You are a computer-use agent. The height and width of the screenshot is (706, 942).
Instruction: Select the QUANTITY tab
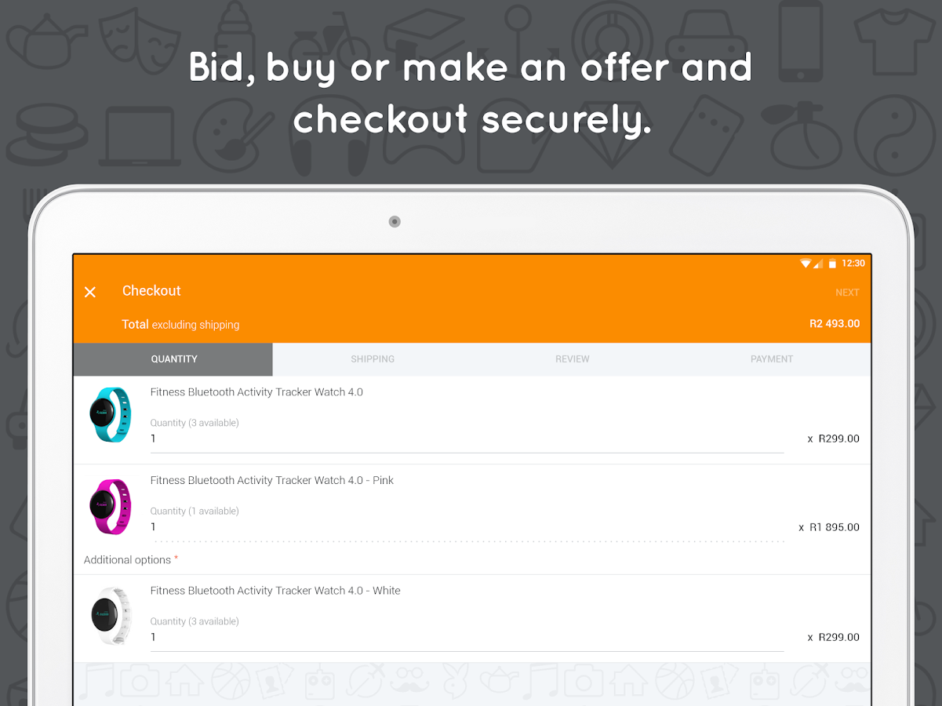[x=173, y=358]
